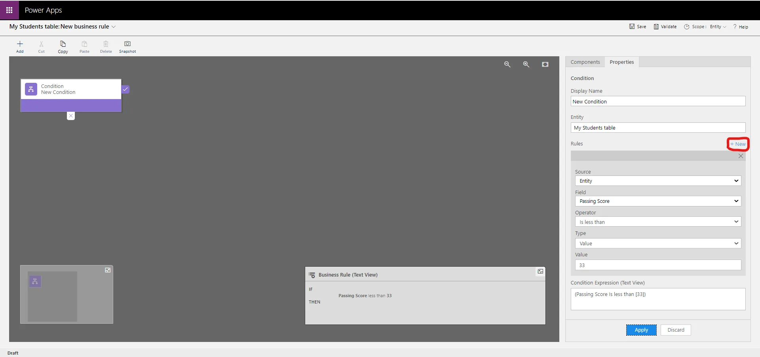
Task: Click the fit-to-canvas icon
Action: pyautogui.click(x=545, y=64)
